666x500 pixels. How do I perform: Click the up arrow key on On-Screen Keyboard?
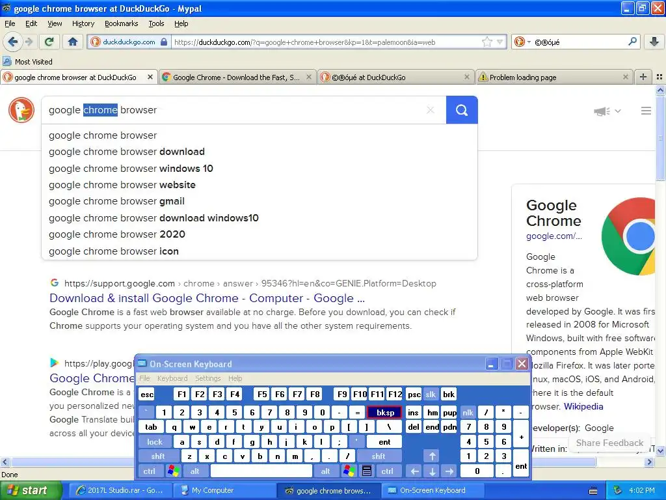point(432,456)
